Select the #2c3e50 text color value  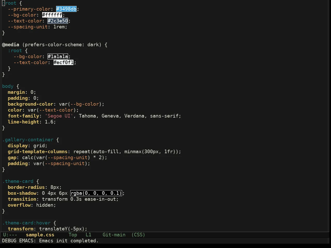(x=58, y=21)
